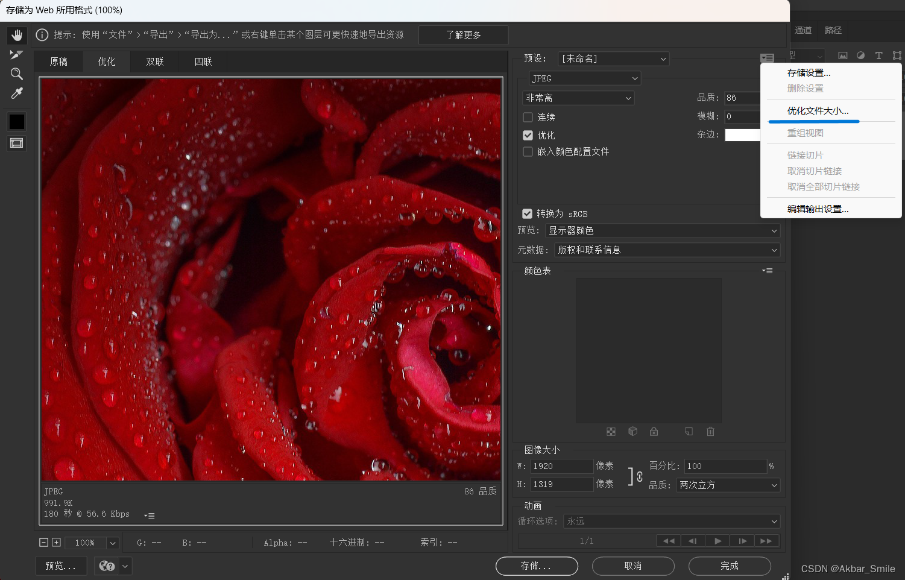Viewport: 905px width, 580px height.
Task: Click the 完成 button
Action: (730, 566)
